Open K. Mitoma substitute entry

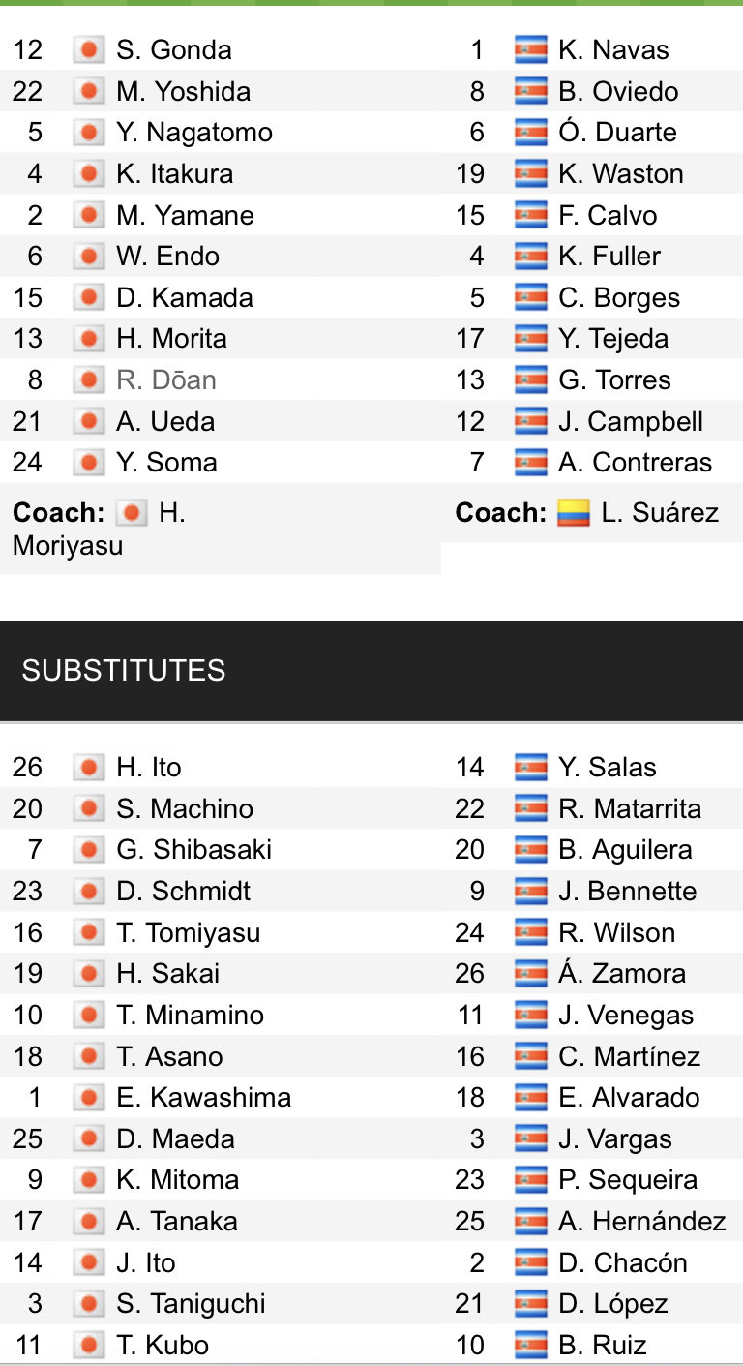click(177, 1180)
